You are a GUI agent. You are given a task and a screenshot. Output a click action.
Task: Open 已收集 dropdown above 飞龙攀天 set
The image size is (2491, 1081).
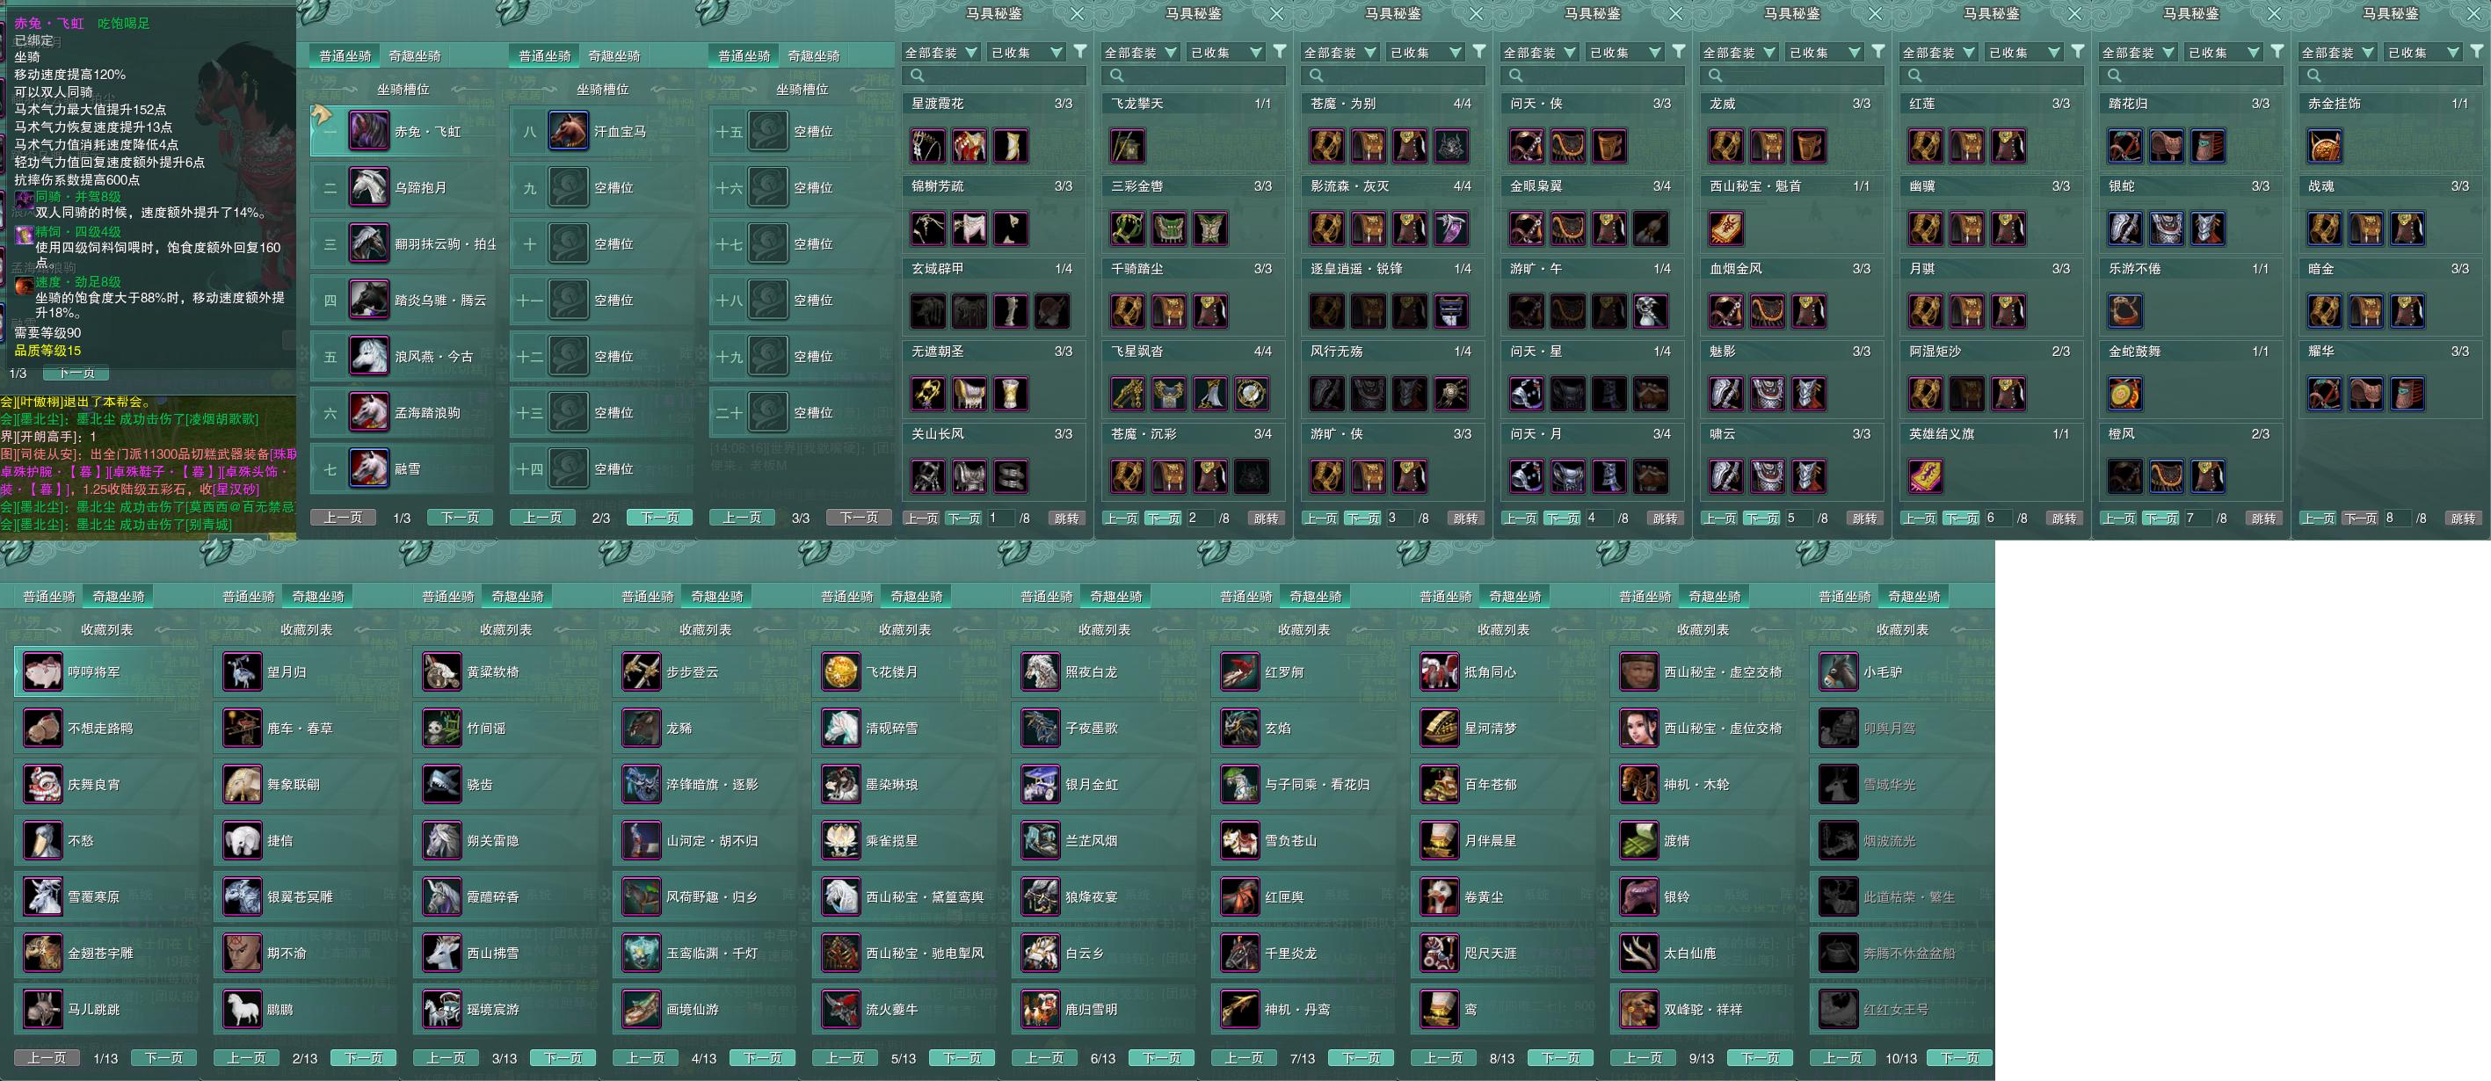coord(1226,52)
